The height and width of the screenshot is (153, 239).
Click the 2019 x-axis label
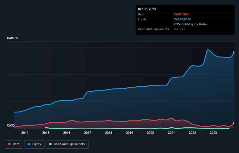(x=130, y=133)
